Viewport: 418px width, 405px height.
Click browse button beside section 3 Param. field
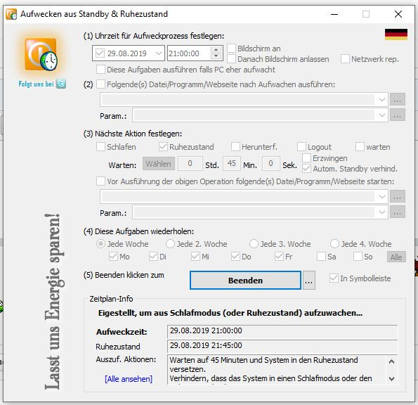click(x=398, y=212)
